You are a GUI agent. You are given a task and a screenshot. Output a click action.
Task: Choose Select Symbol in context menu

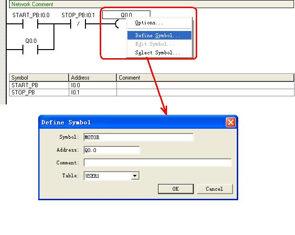point(158,52)
